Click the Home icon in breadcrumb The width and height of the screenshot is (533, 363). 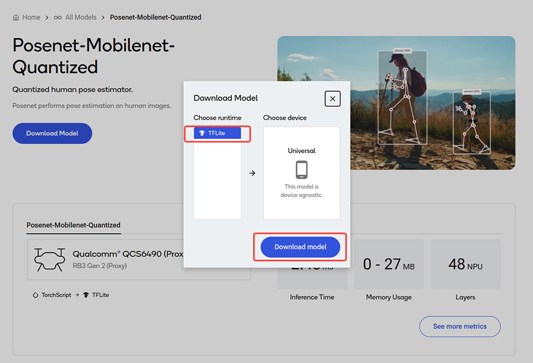click(16, 18)
